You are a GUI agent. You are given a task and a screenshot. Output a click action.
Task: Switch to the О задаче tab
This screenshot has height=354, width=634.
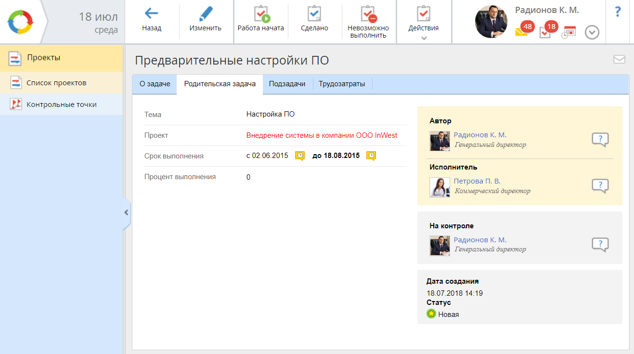tap(155, 84)
